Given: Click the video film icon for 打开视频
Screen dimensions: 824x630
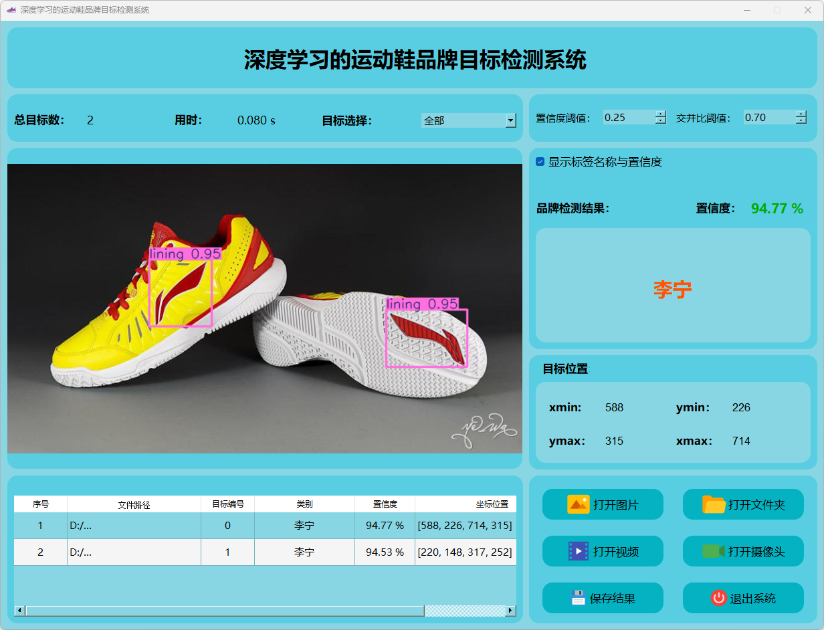Looking at the screenshot, I should click(x=578, y=551).
